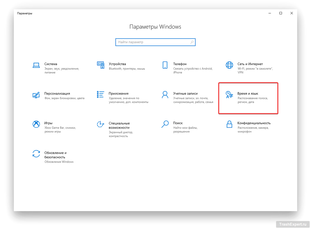Go to Устройства settings title

click(x=117, y=64)
